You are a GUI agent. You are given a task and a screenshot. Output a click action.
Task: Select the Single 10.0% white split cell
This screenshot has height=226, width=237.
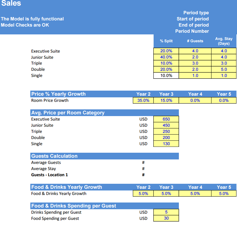166,76
